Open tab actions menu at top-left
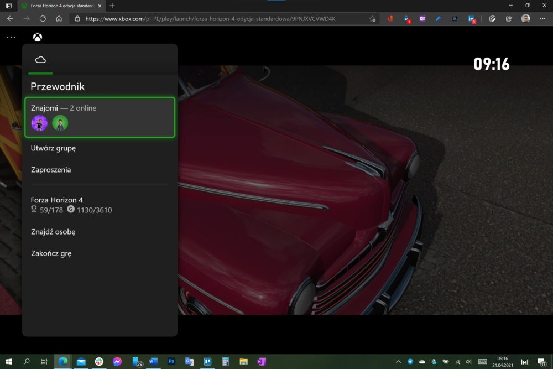 pyautogui.click(x=9, y=6)
